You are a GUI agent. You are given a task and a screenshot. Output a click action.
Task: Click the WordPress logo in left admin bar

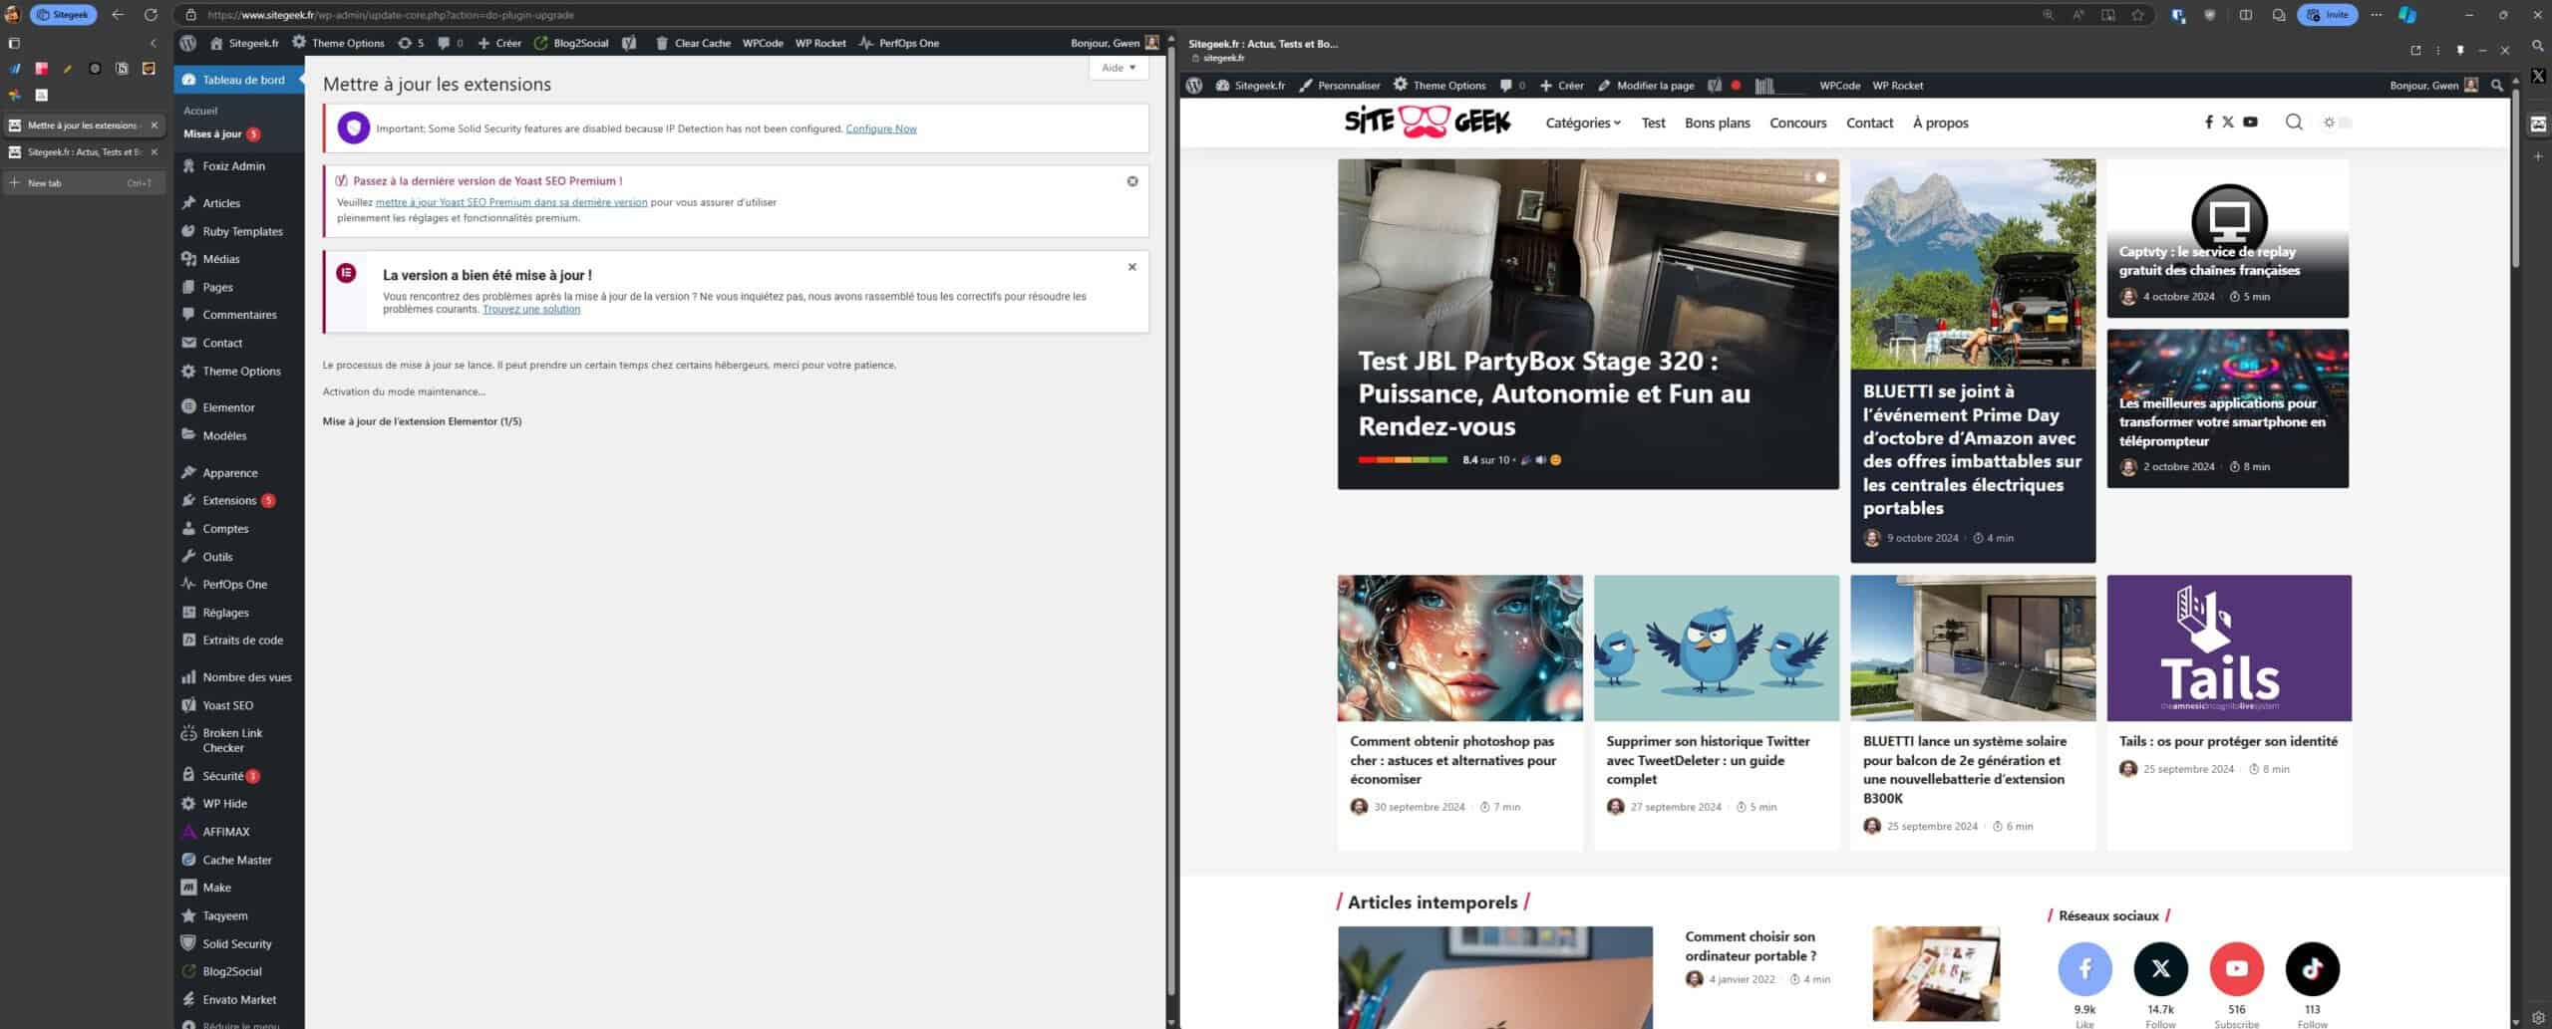click(x=187, y=43)
